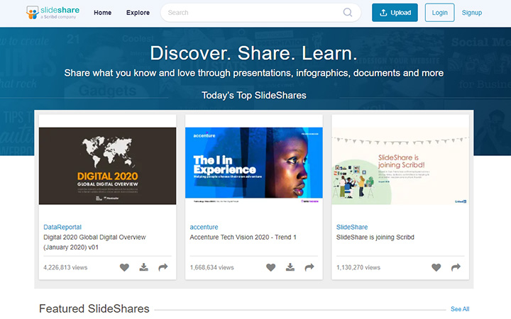511x319 pixels.
Task: Open 'Accenture Tech Vision 2020 - Trend 1' title
Action: tap(243, 237)
